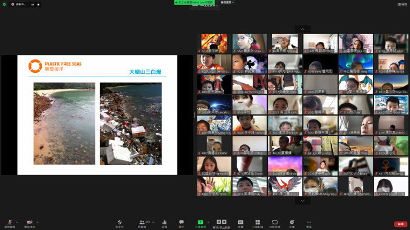
Task: Click muted mic icon on Ocean's tile
Action: (x=235, y=174)
